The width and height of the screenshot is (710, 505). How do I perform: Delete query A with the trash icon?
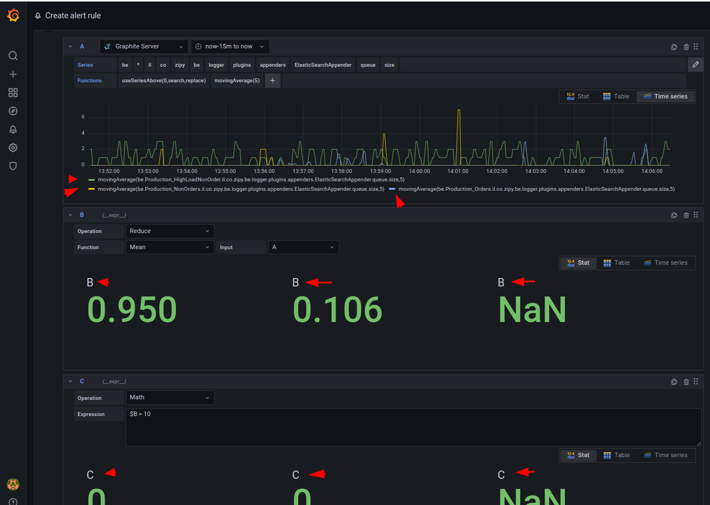pyautogui.click(x=686, y=47)
